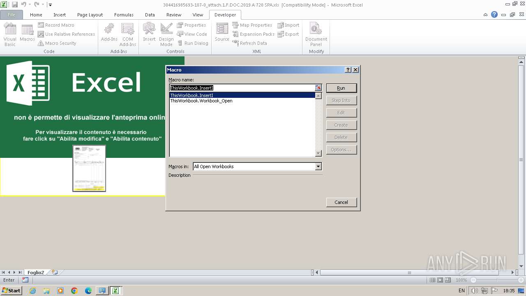526x296 pixels.
Task: Open the Document Panel
Action: pyautogui.click(x=316, y=35)
